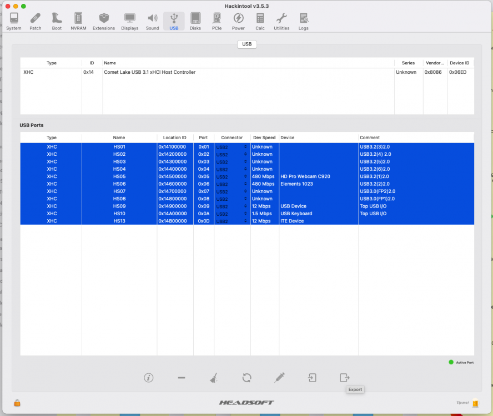Select the USB tab button
Screen dimensions: 493x416
tap(247, 44)
